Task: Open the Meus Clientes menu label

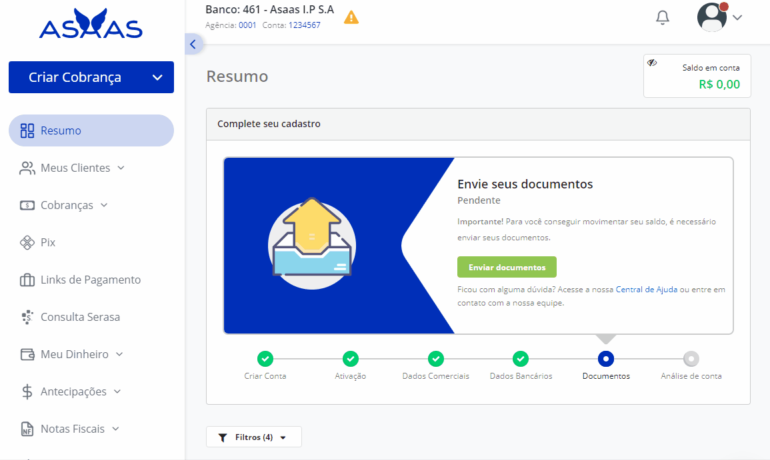Action: click(x=75, y=168)
